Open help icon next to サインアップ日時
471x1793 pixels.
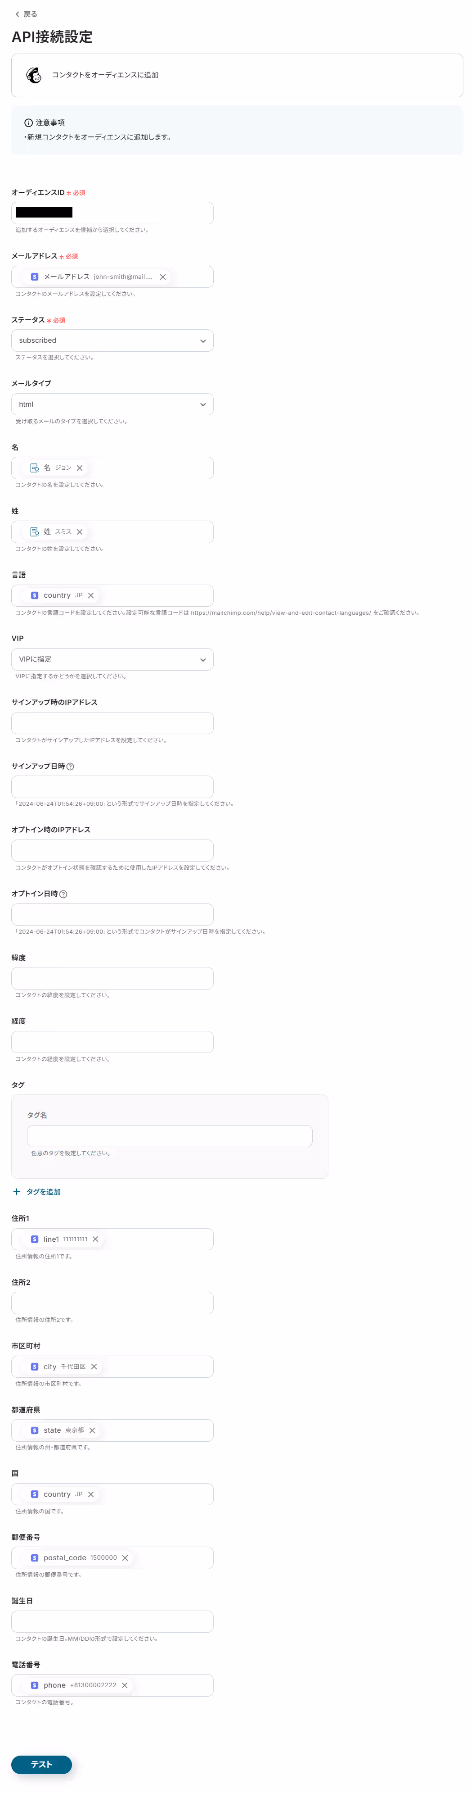pos(70,767)
